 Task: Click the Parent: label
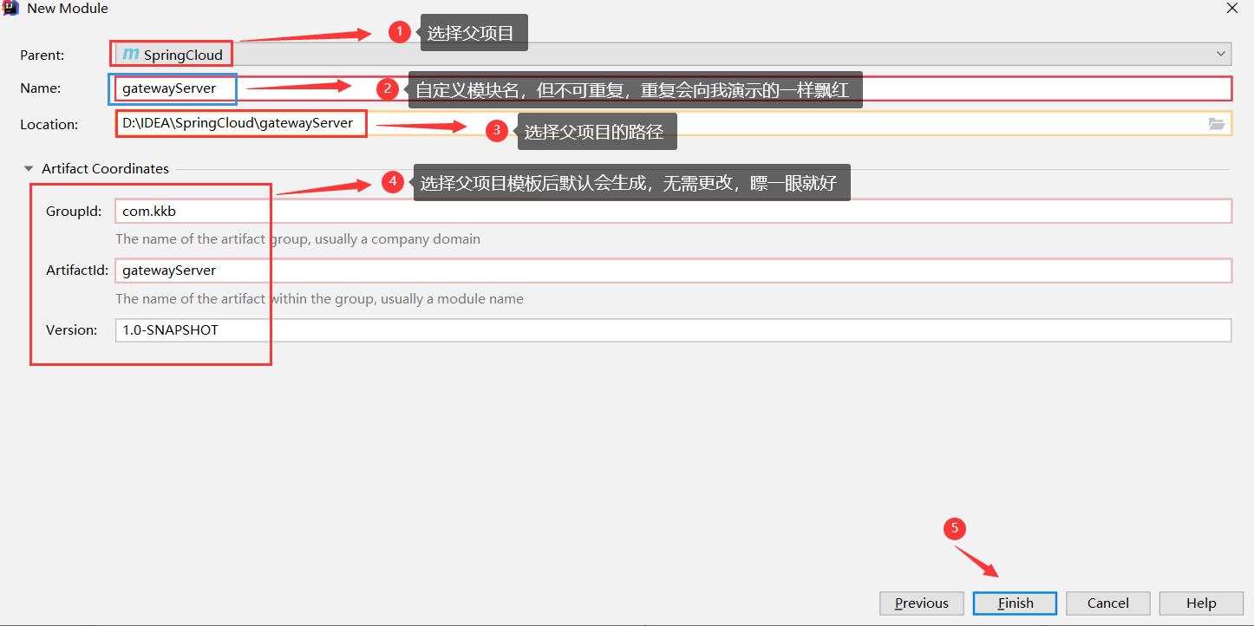click(42, 55)
